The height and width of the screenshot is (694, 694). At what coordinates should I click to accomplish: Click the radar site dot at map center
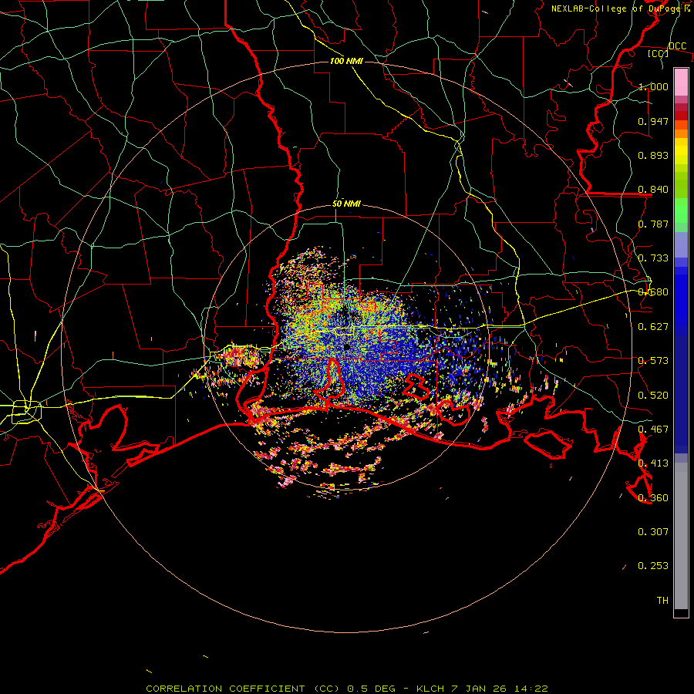(x=347, y=348)
